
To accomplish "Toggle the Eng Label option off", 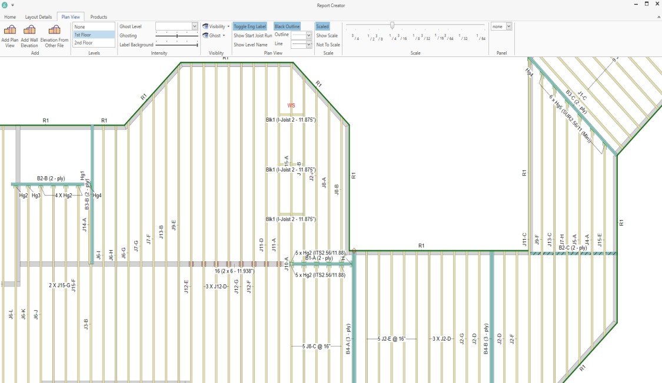I will (250, 26).
